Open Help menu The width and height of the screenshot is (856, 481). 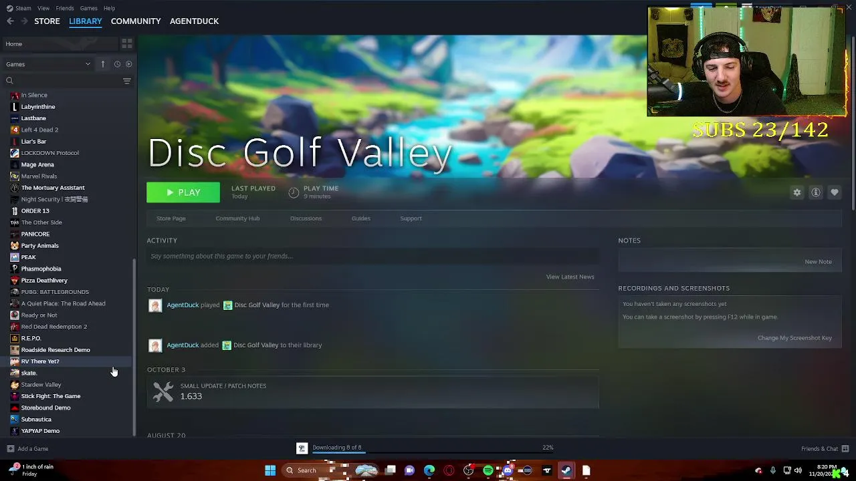(109, 8)
